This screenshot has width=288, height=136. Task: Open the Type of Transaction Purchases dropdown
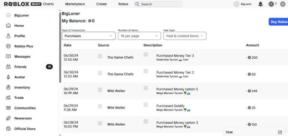[89, 36]
